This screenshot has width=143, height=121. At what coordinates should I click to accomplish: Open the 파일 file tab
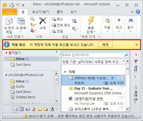point(10,12)
